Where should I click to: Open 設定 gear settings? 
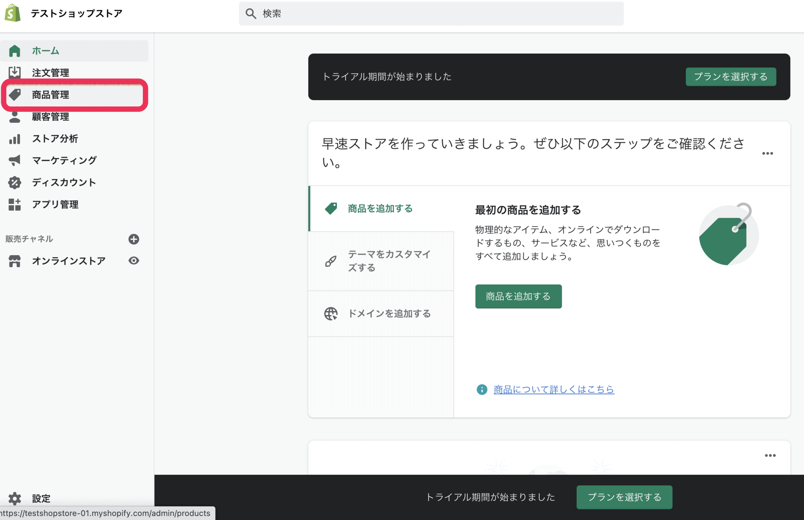tap(41, 498)
